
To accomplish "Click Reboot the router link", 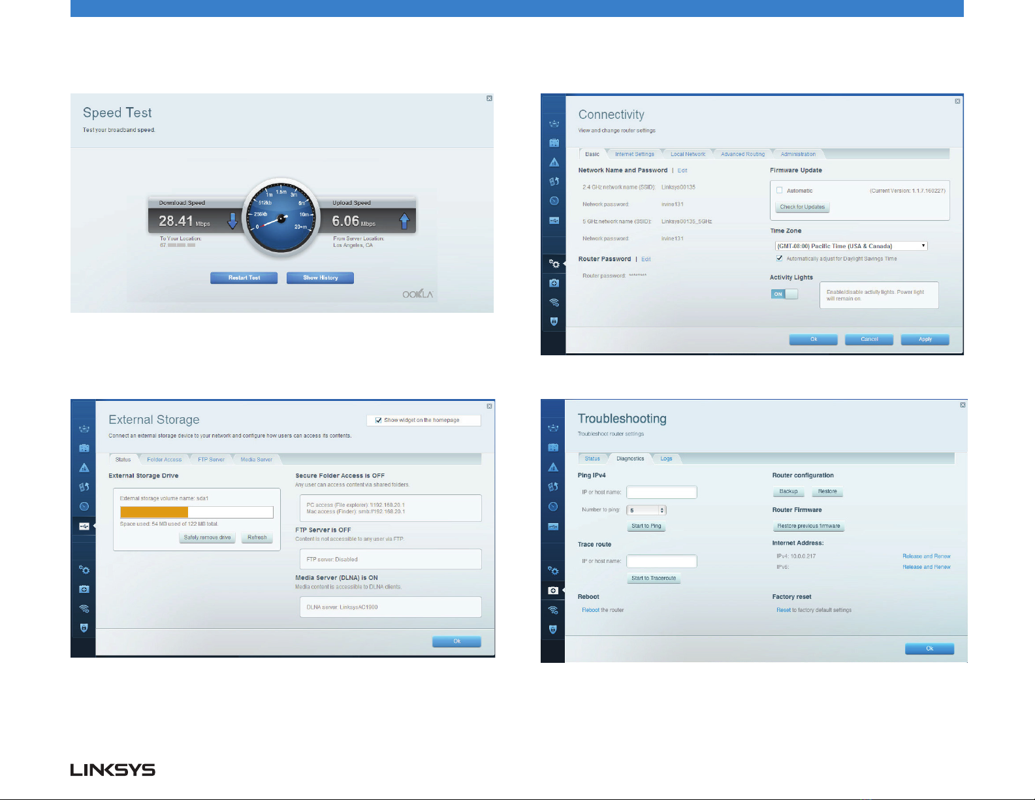I will tap(603, 611).
